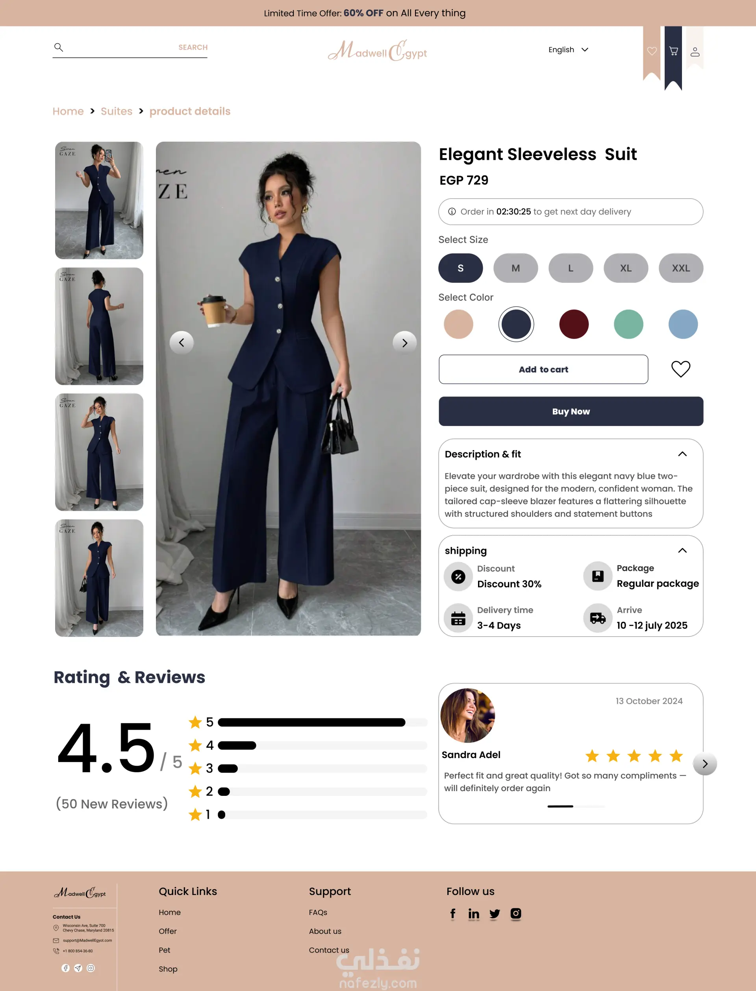Collapse the shipping section

[x=682, y=550]
